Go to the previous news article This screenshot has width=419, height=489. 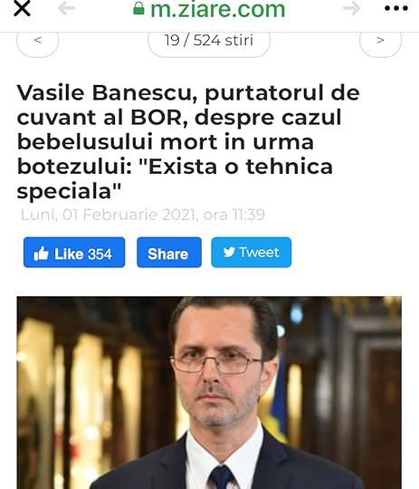click(x=37, y=41)
